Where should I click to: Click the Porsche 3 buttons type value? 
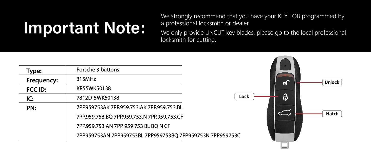click(98, 70)
